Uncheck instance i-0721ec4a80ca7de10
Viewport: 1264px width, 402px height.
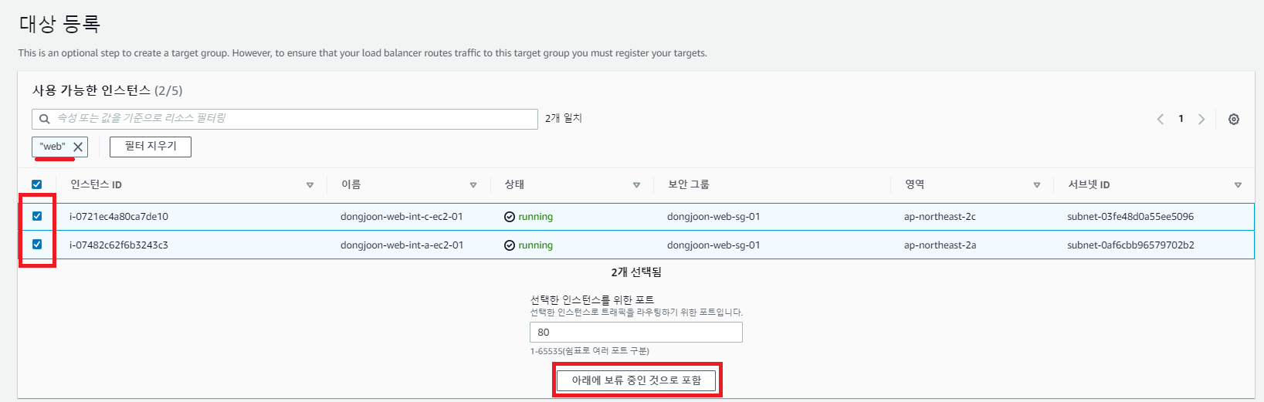coord(36,216)
